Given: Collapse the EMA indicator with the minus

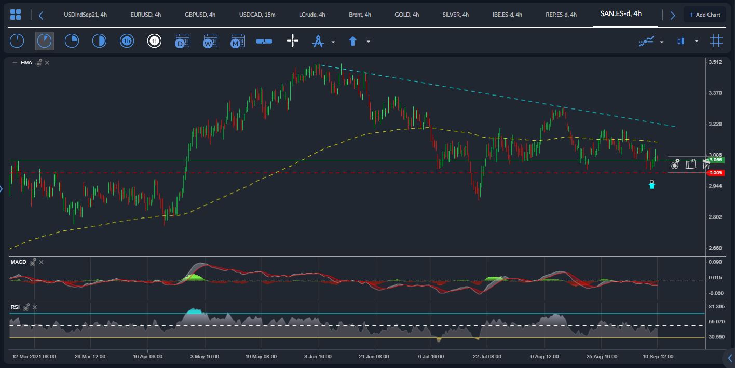Looking at the screenshot, I should pos(14,63).
